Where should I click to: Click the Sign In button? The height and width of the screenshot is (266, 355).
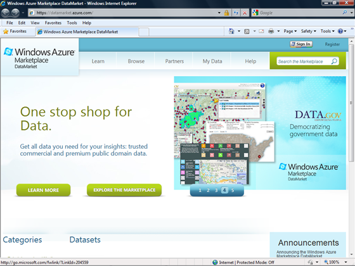point(301,44)
